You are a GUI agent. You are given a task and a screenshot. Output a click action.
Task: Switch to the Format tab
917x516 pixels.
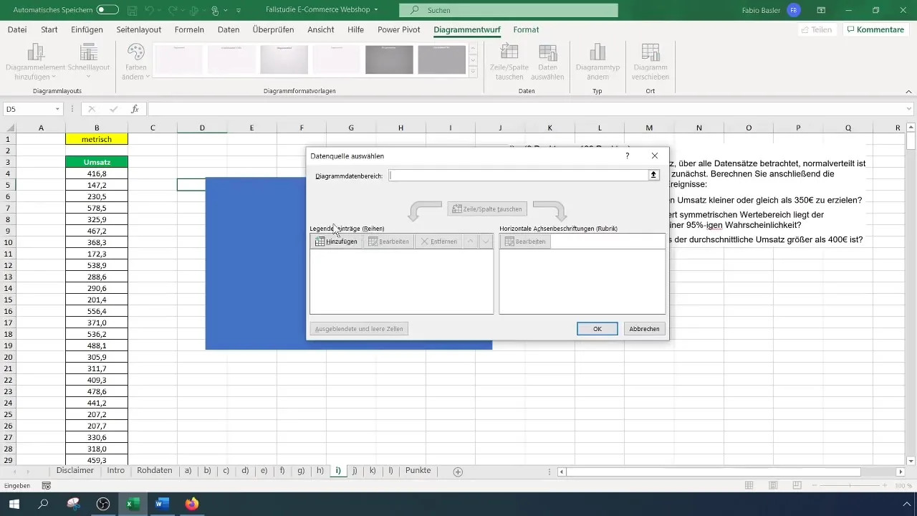[x=526, y=29]
